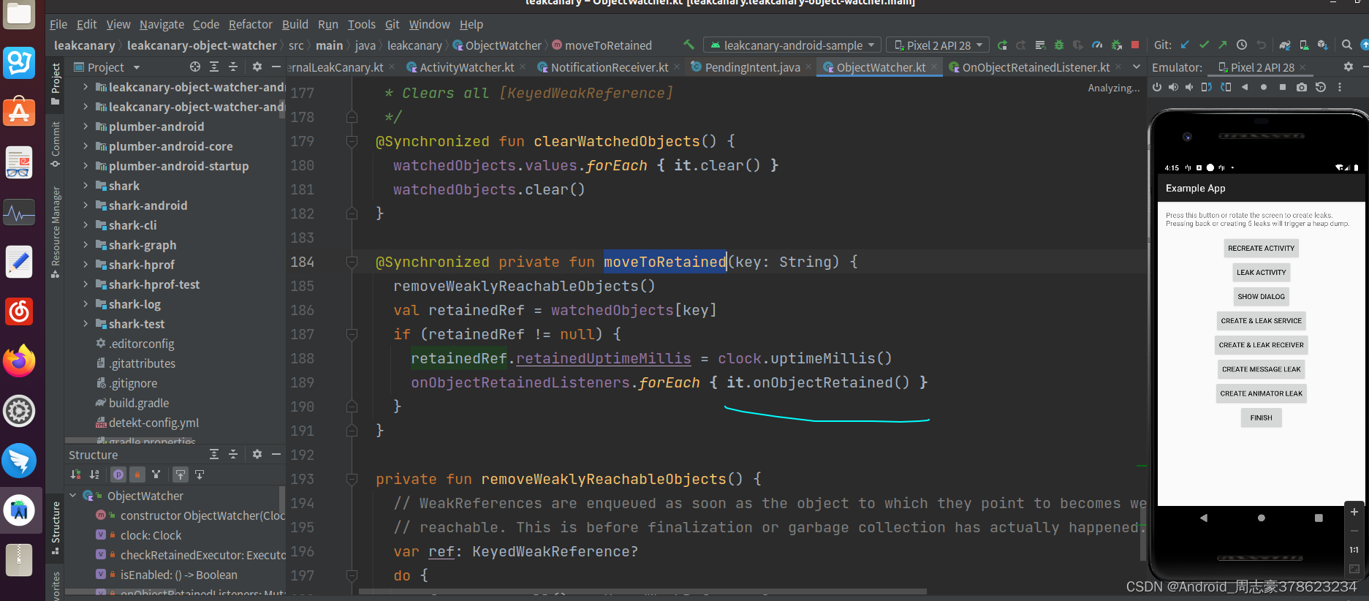Open the Navigate menu
This screenshot has width=1369, height=601.
(x=162, y=24)
